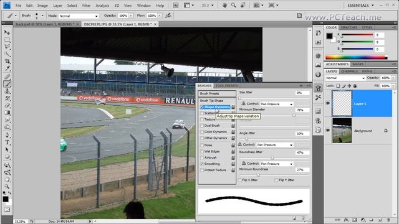Enable Flip X Jitter checkbox
The height and width of the screenshot is (224, 399).
[x=239, y=180]
